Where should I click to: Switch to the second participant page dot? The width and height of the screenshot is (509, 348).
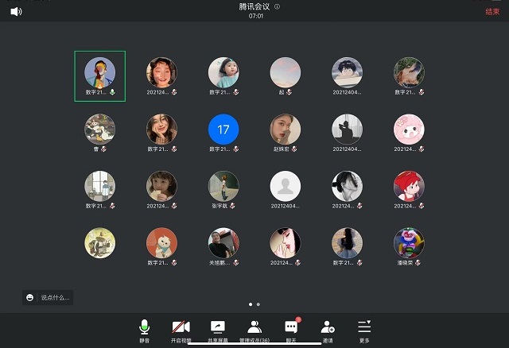click(258, 304)
